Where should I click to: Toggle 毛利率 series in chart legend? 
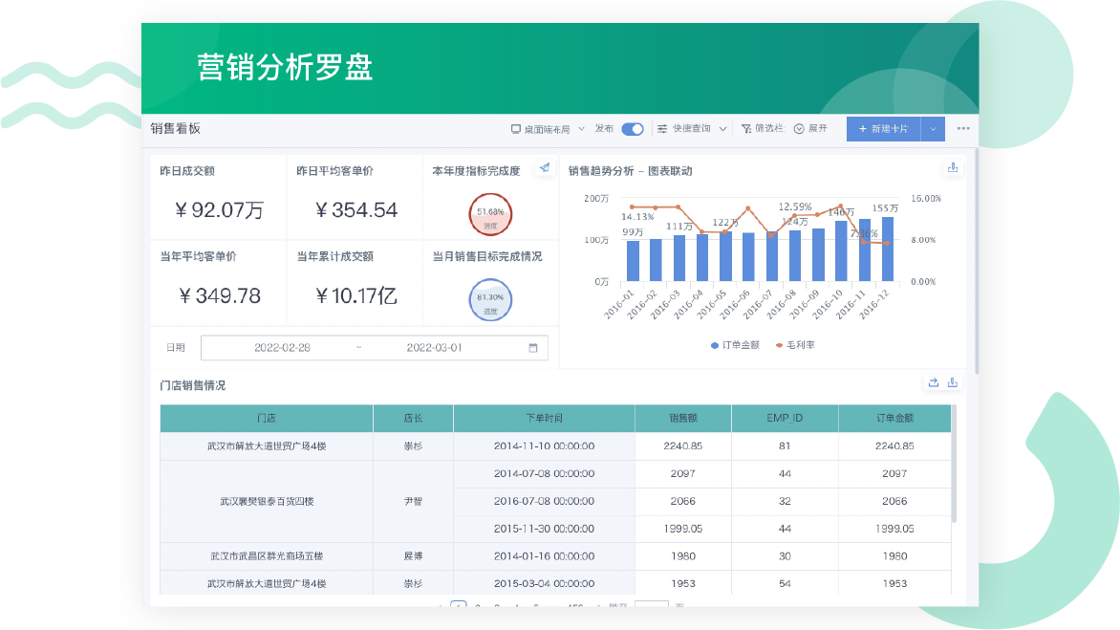coord(795,345)
